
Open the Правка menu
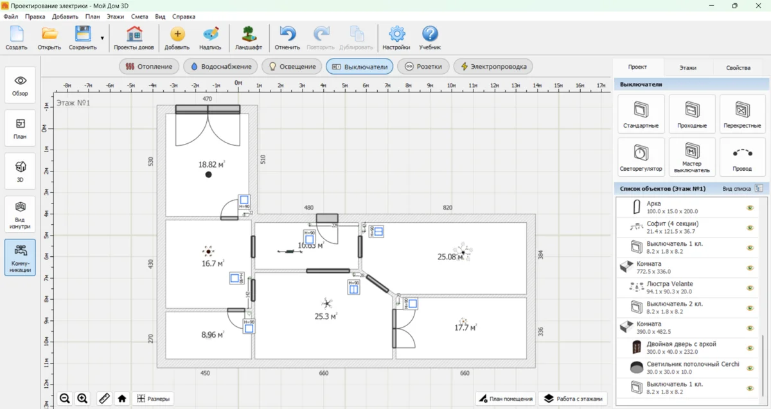[35, 16]
